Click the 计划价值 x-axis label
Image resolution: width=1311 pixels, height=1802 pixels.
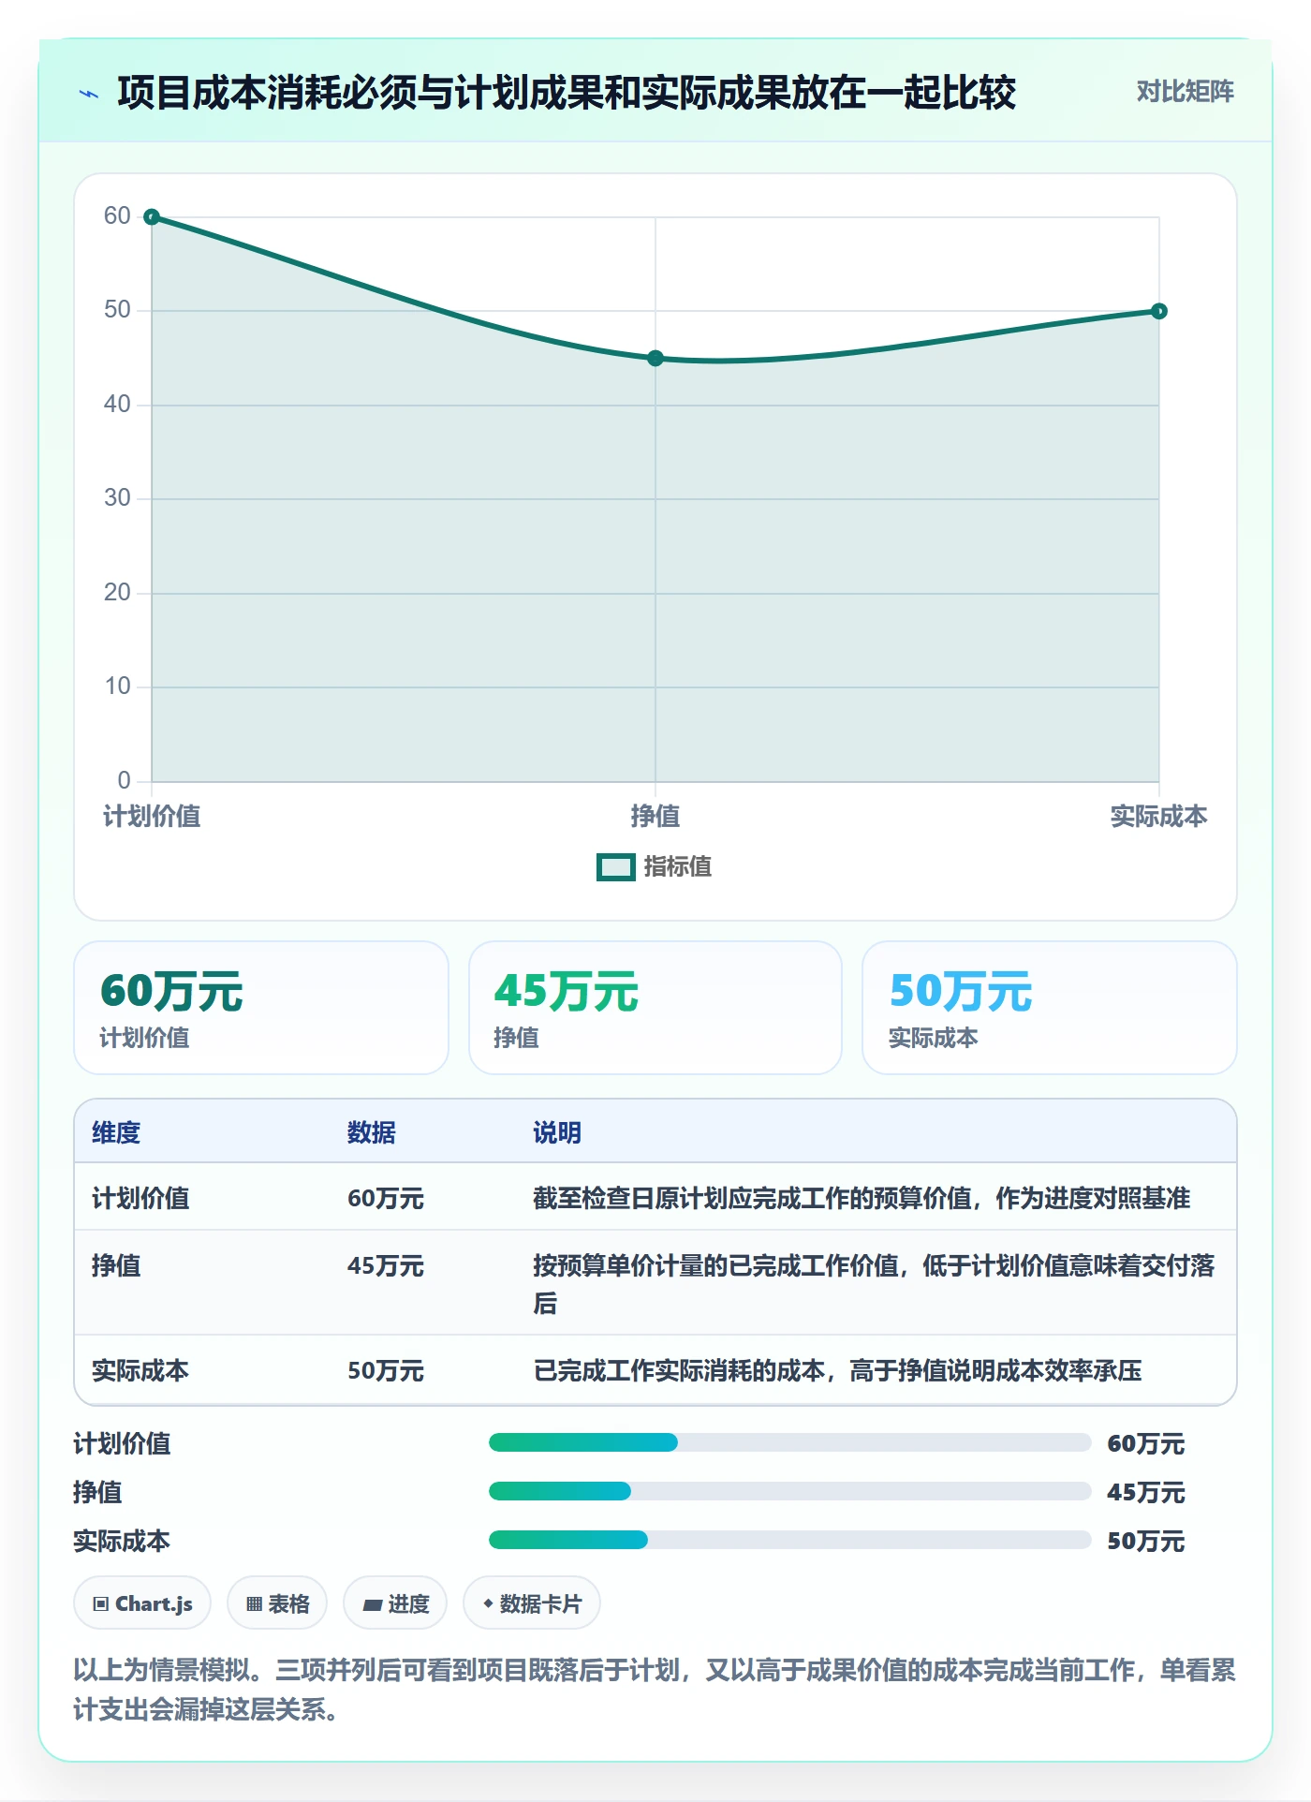coord(152,817)
